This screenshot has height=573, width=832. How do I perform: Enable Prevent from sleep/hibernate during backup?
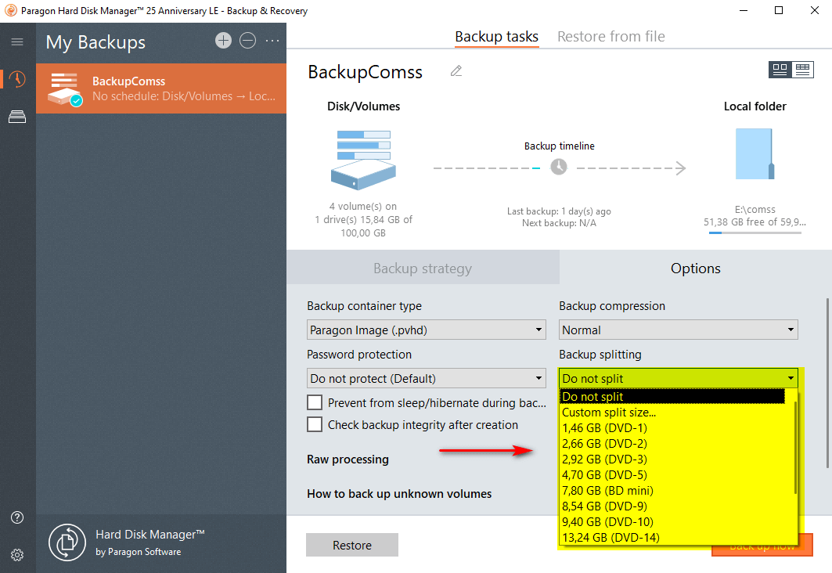coord(315,402)
